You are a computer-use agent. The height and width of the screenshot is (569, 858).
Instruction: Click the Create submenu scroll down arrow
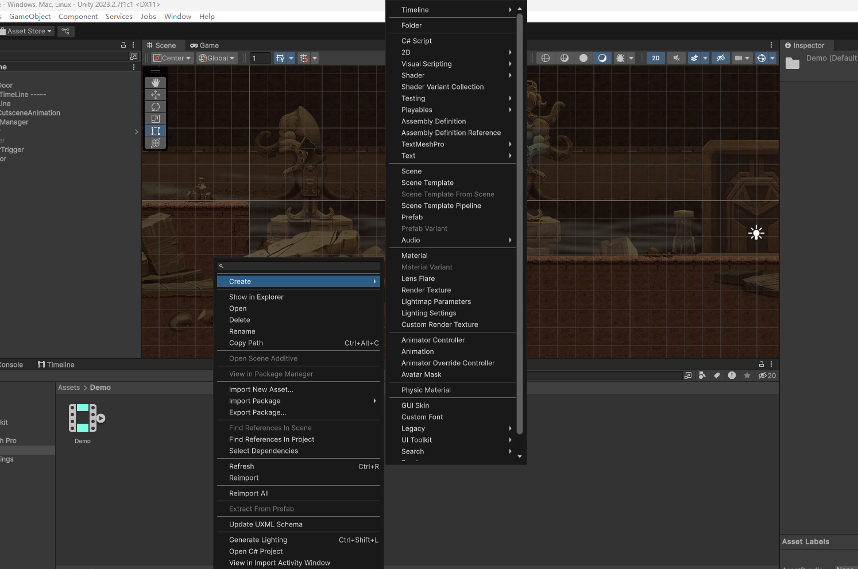[x=520, y=456]
